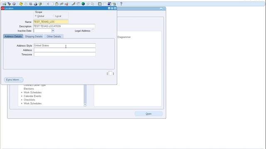Viewport: 266px width, 149px height.
Task: Click the Find flashlight toolbar icon
Action: pyautogui.click(x=9, y=4)
